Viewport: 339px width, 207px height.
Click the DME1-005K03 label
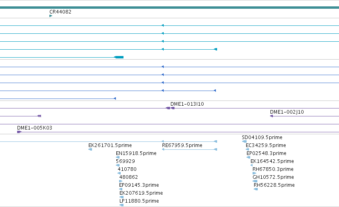point(35,128)
